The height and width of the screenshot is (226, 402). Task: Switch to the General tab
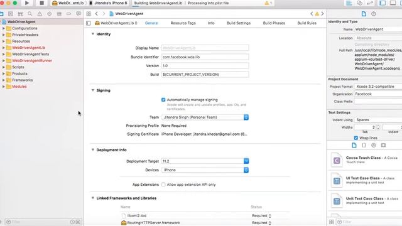(151, 23)
